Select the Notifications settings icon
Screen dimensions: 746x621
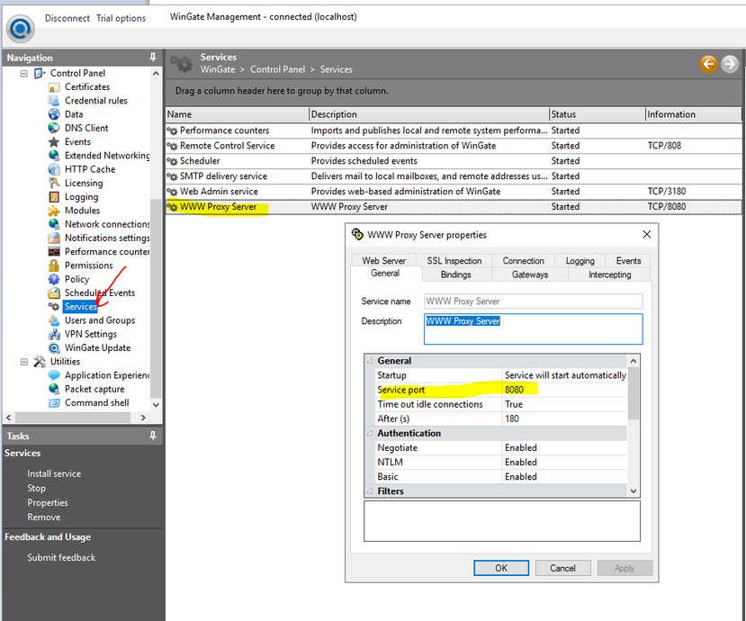pos(54,238)
